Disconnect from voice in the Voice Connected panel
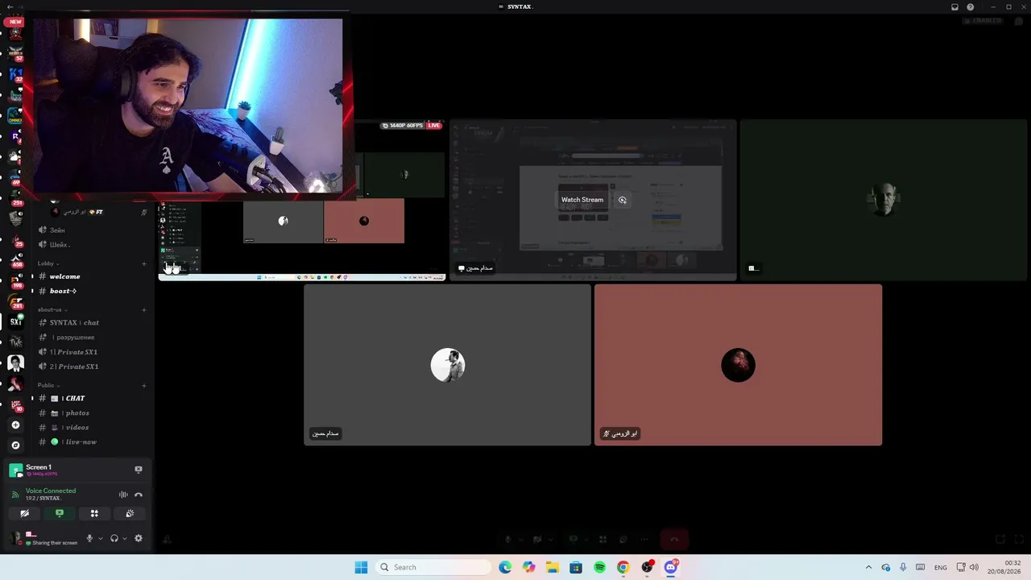The image size is (1031, 580). click(x=139, y=495)
